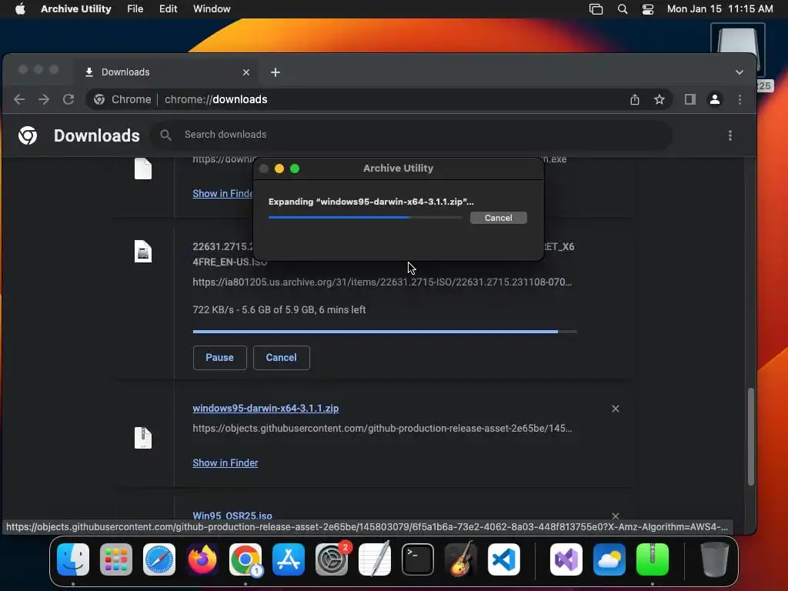
Task: Open a new Chrome tab
Action: pyautogui.click(x=275, y=72)
